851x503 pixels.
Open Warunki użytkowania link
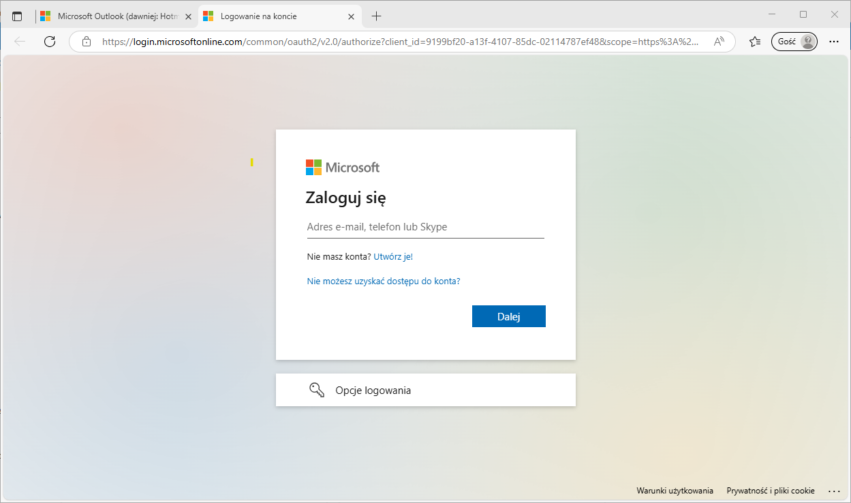click(x=675, y=491)
